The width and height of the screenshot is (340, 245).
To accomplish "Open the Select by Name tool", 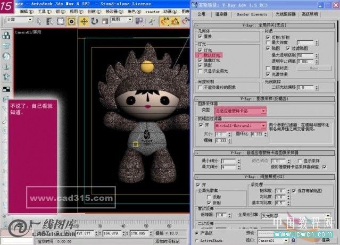I will [49, 21].
